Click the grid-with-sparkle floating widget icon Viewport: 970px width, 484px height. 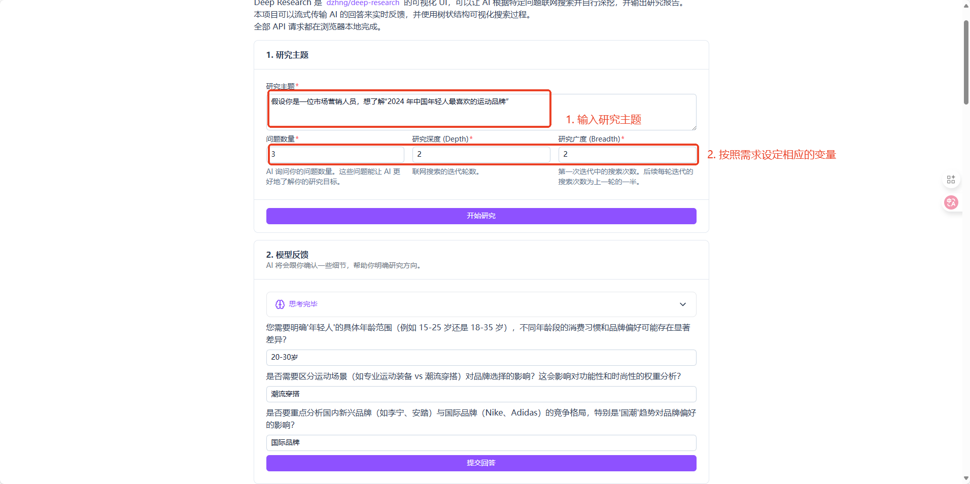click(951, 180)
